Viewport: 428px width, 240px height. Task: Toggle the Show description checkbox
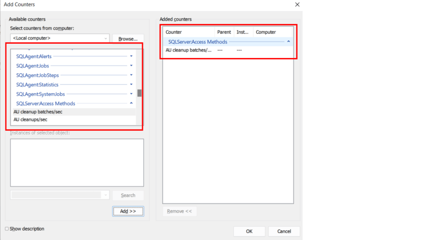click(7, 229)
